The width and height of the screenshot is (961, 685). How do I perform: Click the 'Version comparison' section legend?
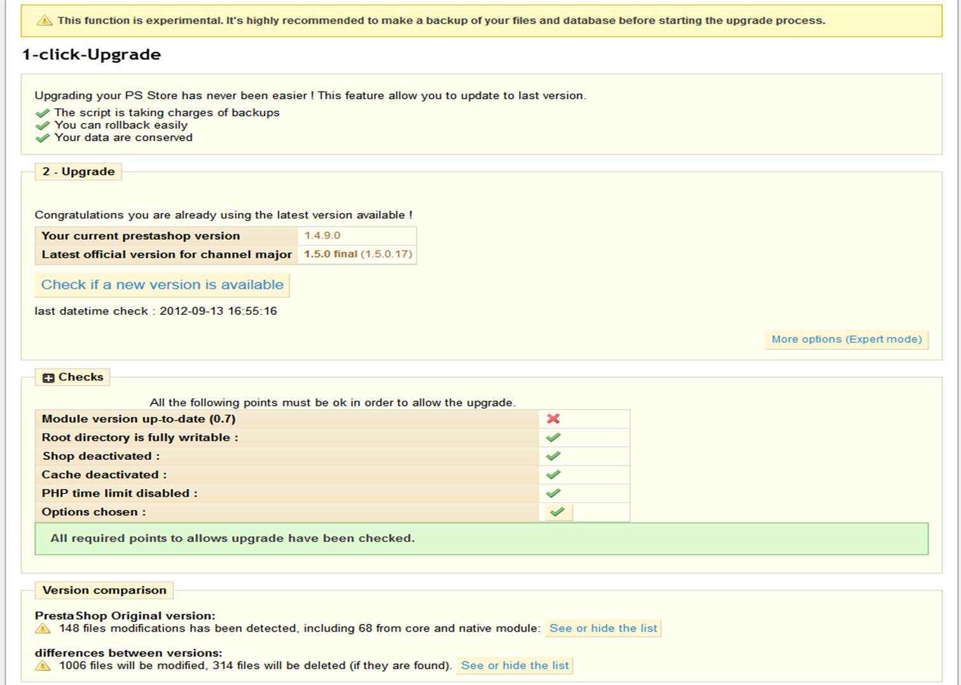click(104, 590)
